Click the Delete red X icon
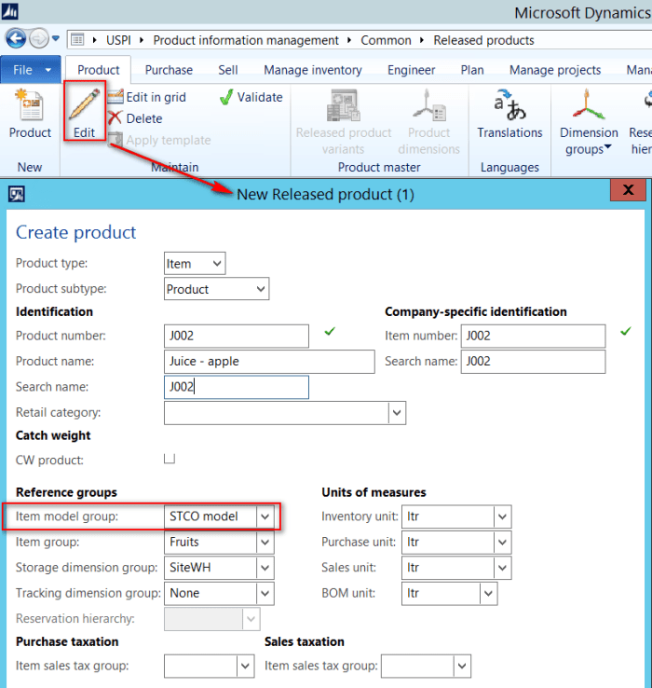 [x=115, y=118]
